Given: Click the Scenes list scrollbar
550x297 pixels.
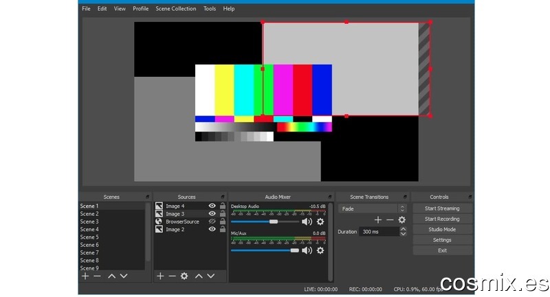Looking at the screenshot, I should (148, 232).
